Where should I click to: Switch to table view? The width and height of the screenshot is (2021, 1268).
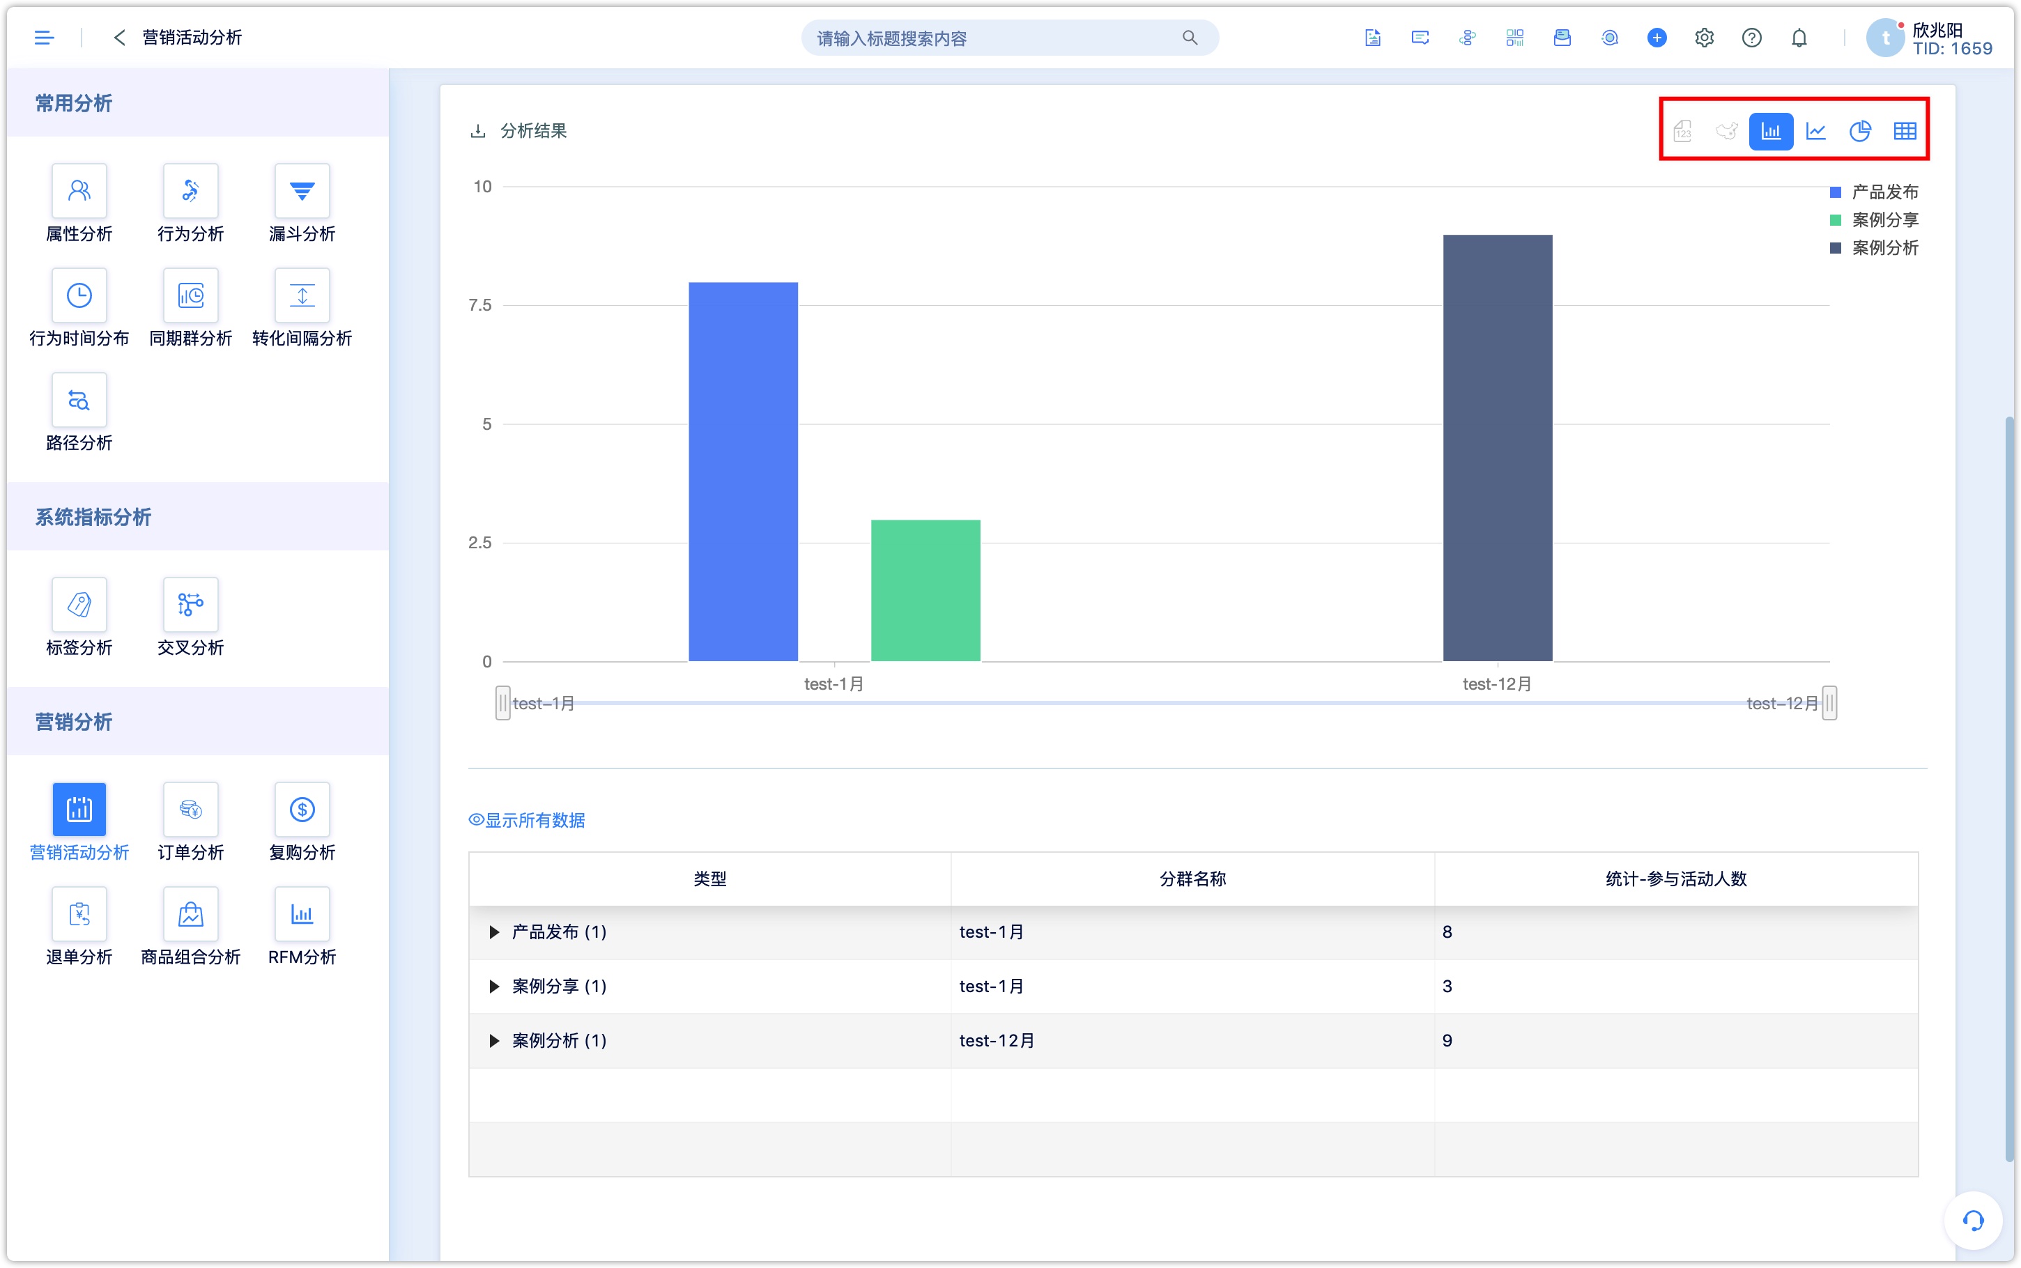[x=1905, y=131]
